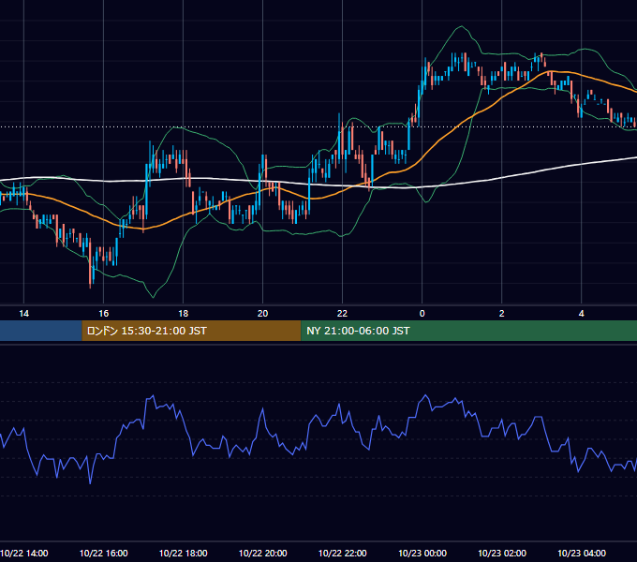637x562 pixels.
Task: Click the 2 hour axis label
Action: 502,314
